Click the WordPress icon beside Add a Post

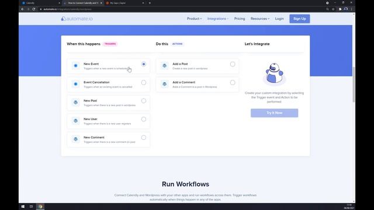tap(165, 65)
